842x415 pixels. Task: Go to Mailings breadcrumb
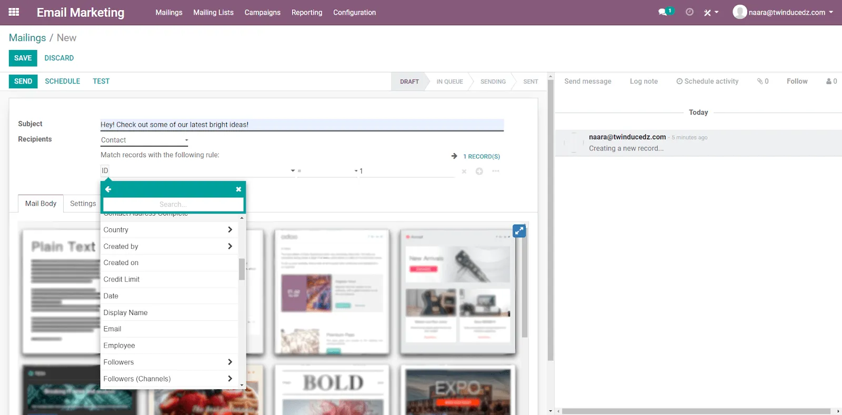tap(27, 38)
